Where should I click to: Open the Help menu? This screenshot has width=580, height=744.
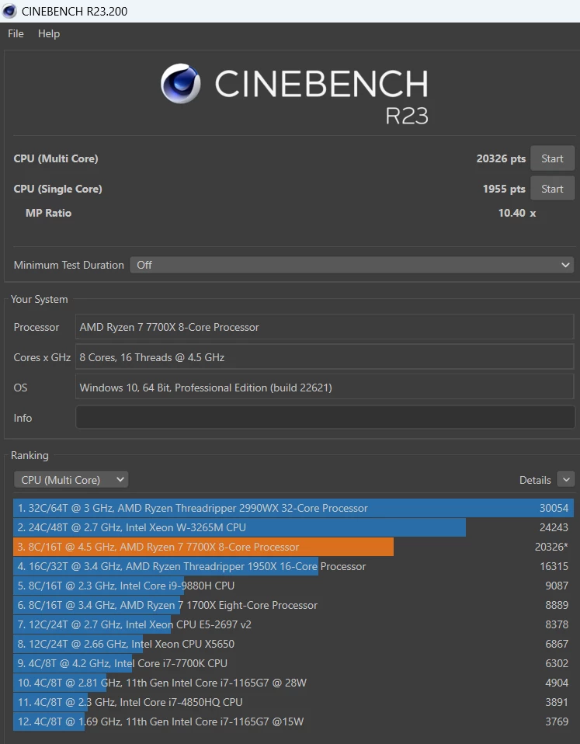49,33
